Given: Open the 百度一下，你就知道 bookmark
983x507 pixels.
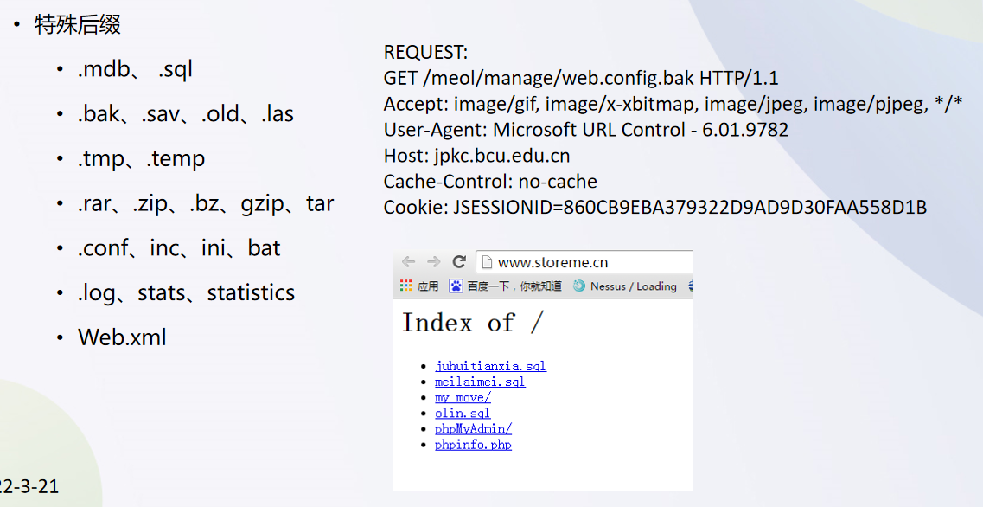Looking at the screenshot, I should [514, 286].
